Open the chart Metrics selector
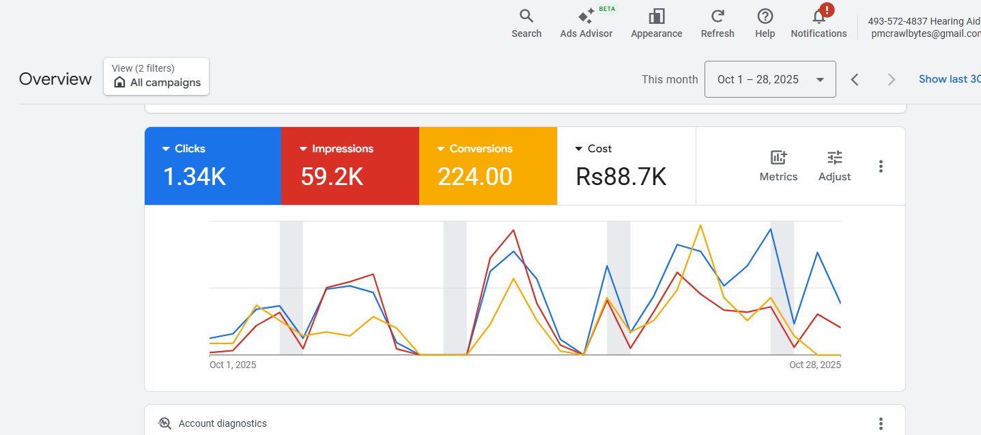This screenshot has height=435, width=981. (x=778, y=166)
